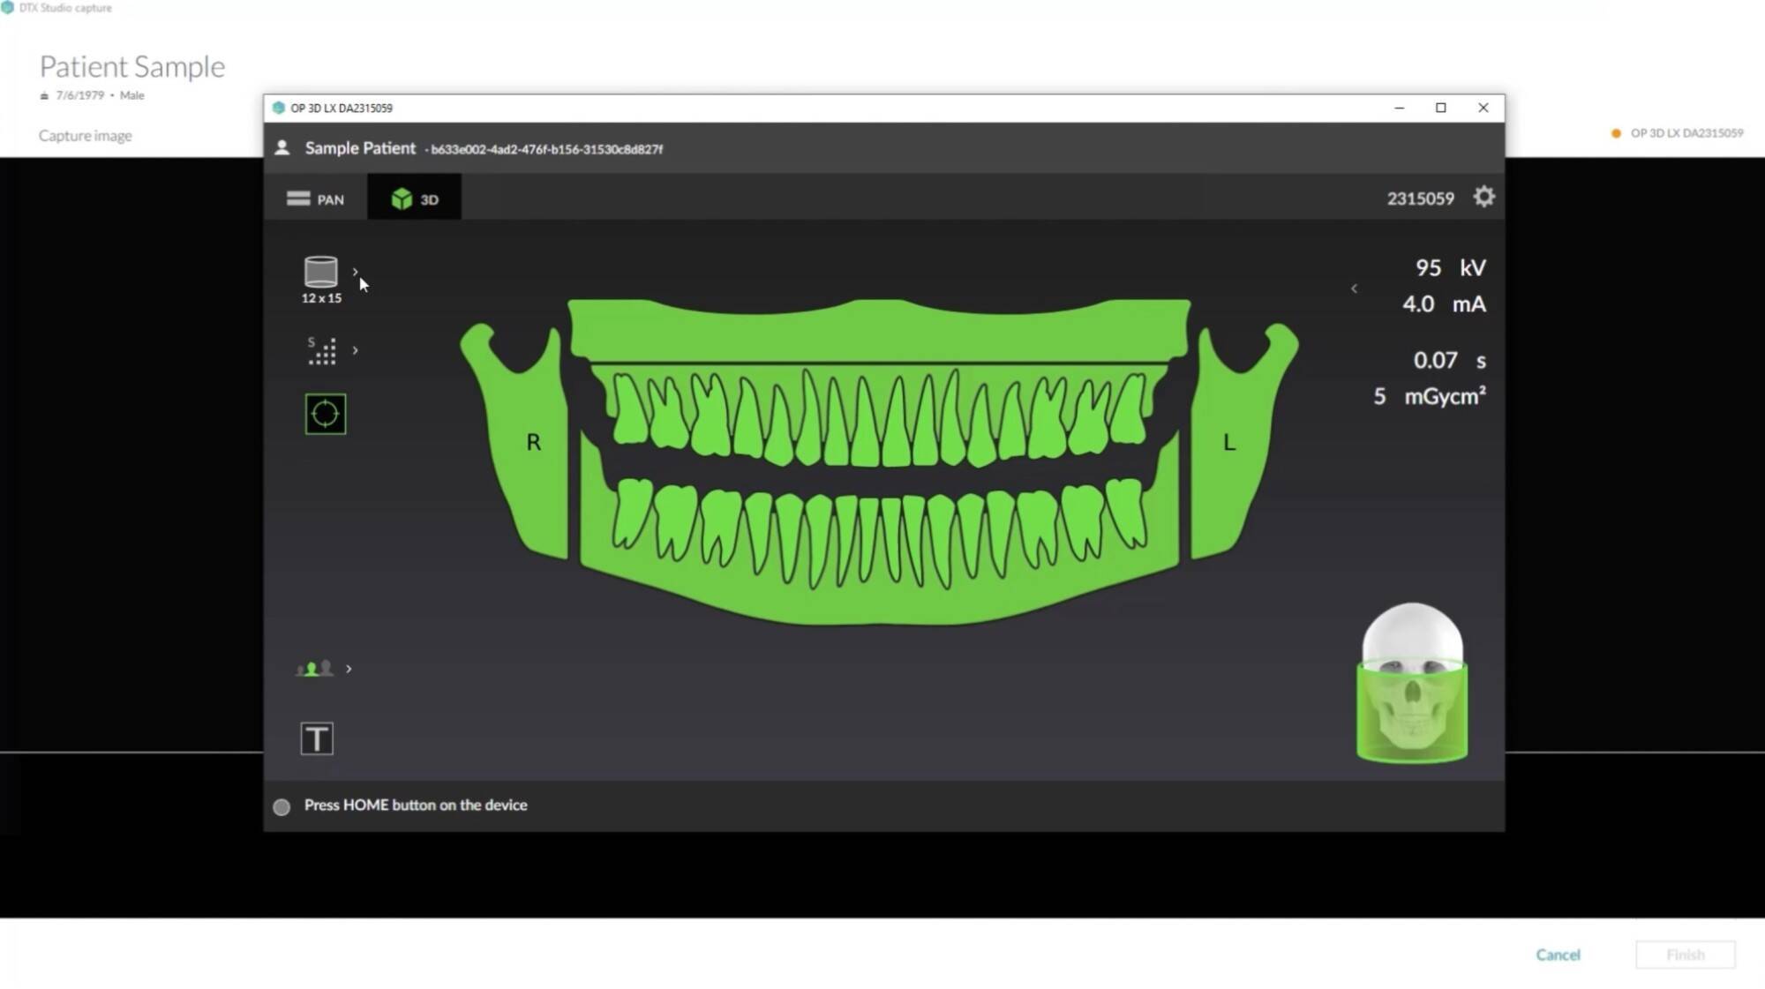Click the T test mode icon

tap(317, 738)
